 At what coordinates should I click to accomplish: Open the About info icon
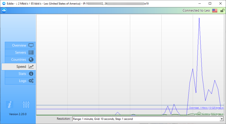pyautogui.click(x=10, y=104)
